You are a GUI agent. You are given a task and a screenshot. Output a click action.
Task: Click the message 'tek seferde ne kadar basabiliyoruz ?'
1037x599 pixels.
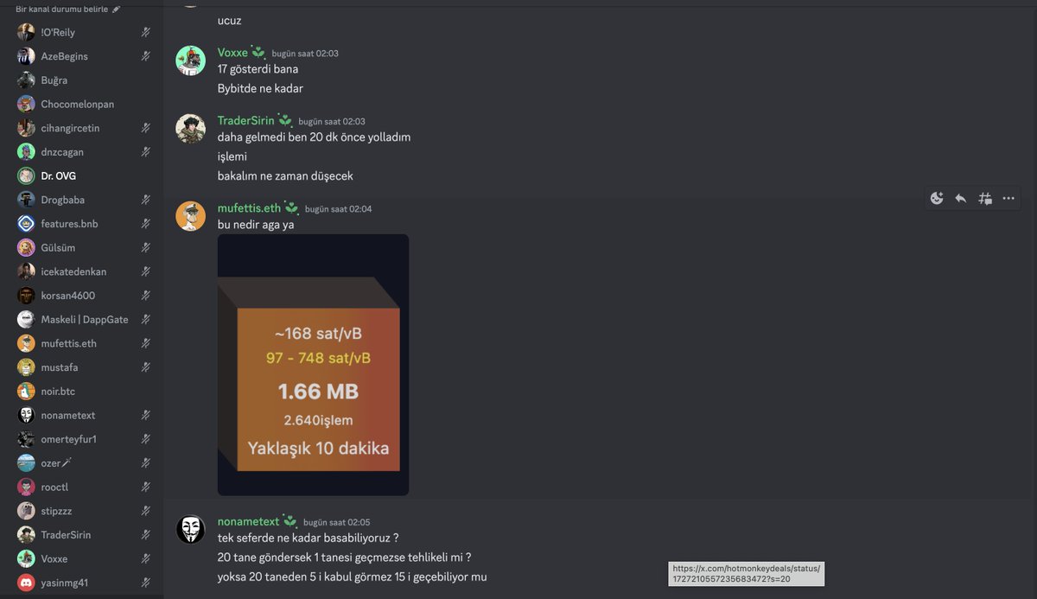click(x=308, y=538)
